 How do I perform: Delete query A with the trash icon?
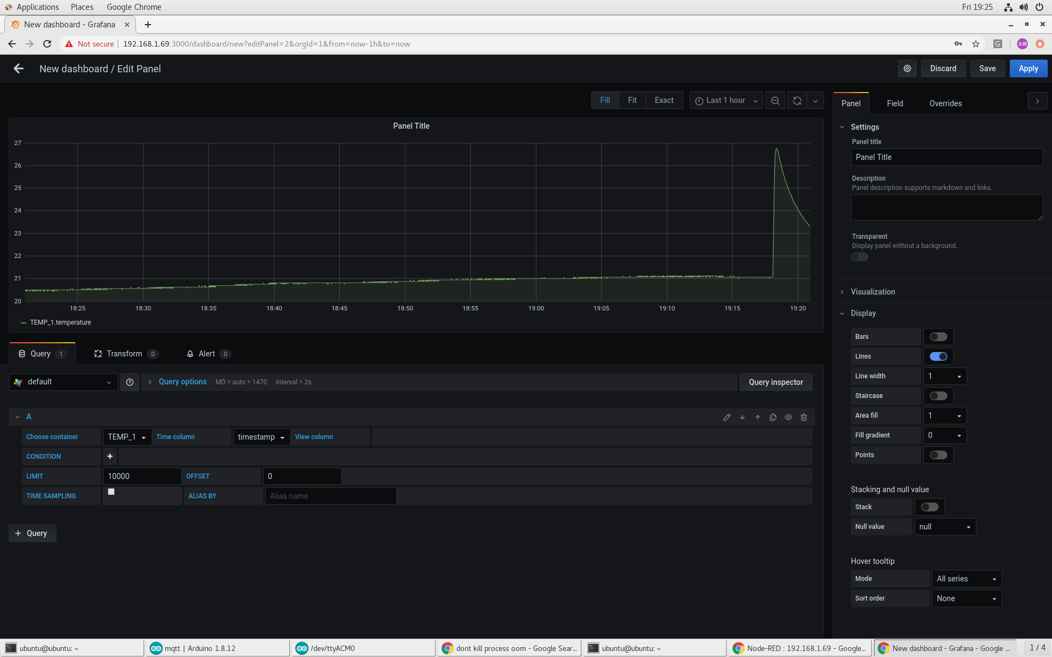pos(804,417)
